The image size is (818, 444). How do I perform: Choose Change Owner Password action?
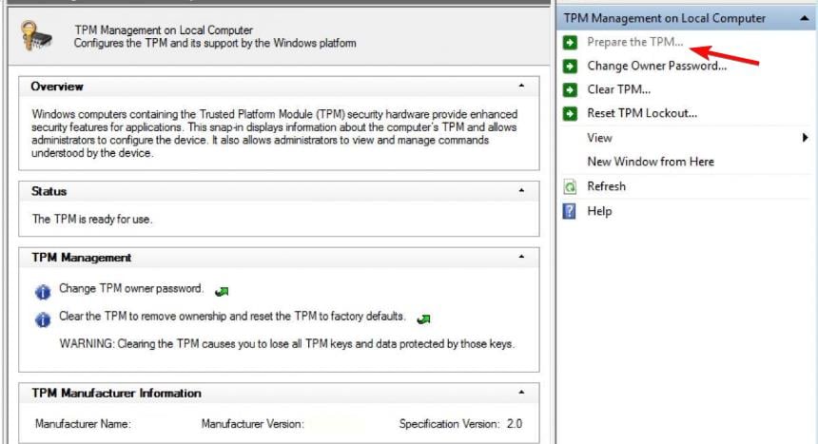tap(657, 66)
